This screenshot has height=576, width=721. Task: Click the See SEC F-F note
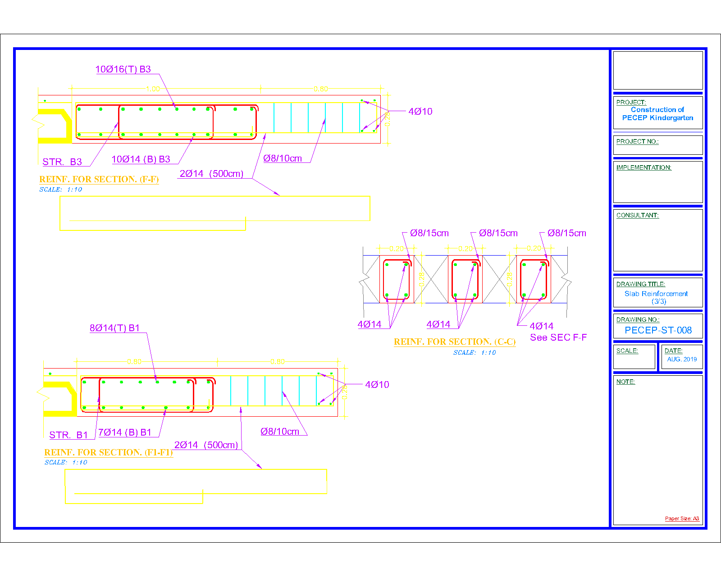coord(558,337)
